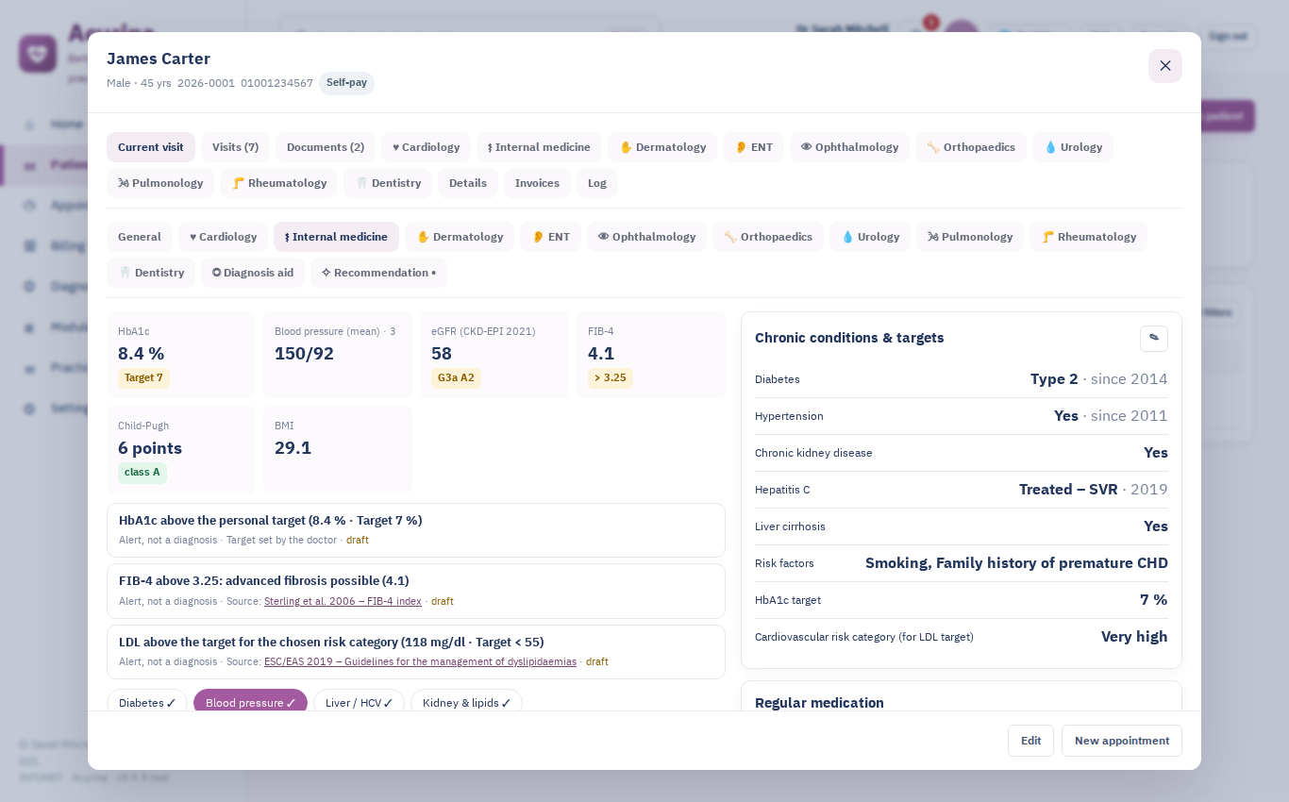This screenshot has height=802, width=1289.
Task: Click the > 3.25 FIB-4 badge
Action: [x=611, y=378]
